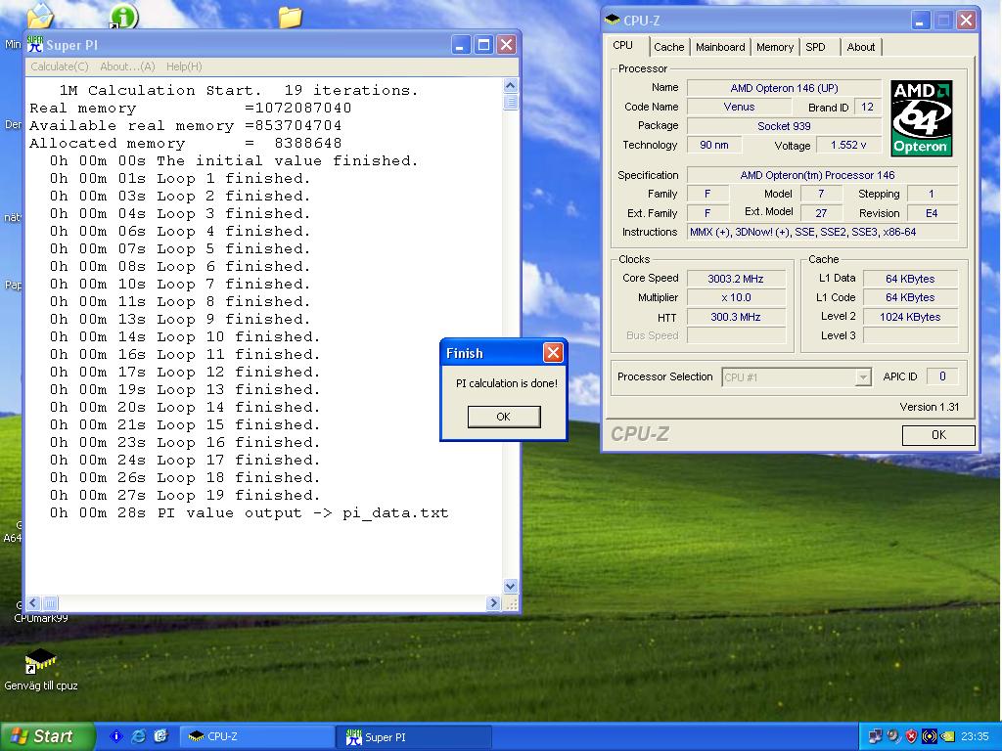
Task: Click the Level 2 cache value 1024 KBytes
Action: 910,317
